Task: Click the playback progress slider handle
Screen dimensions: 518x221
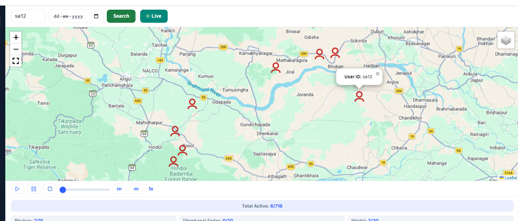Action: 63,190
